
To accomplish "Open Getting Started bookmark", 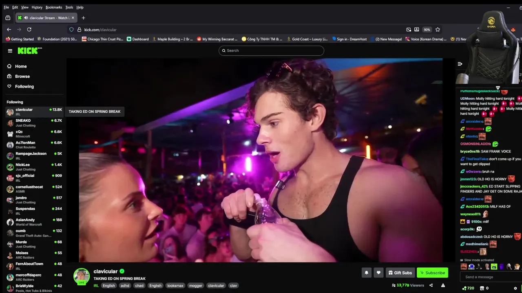I will (x=20, y=39).
